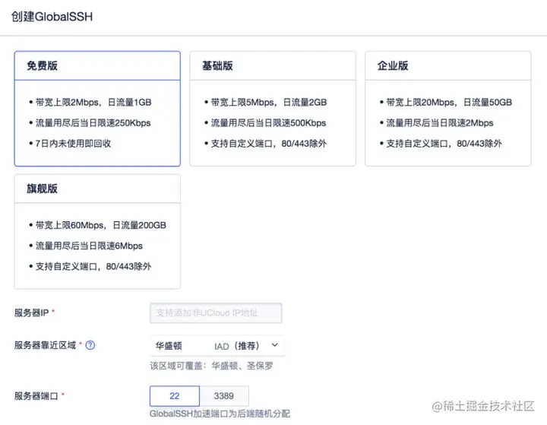Choose server port 3389
This screenshot has height=425, width=547.
point(224,396)
